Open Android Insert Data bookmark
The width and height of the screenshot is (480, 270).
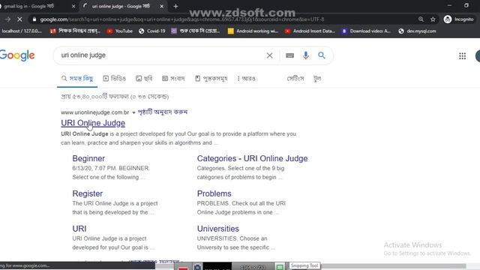310,31
